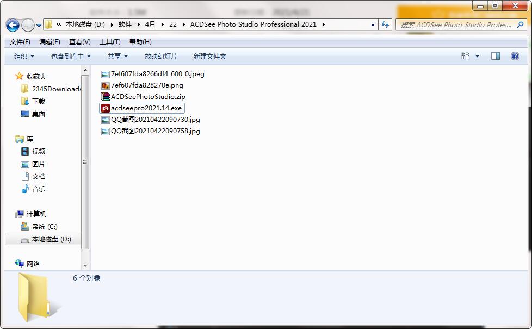Click 4月 in the address path

point(150,24)
